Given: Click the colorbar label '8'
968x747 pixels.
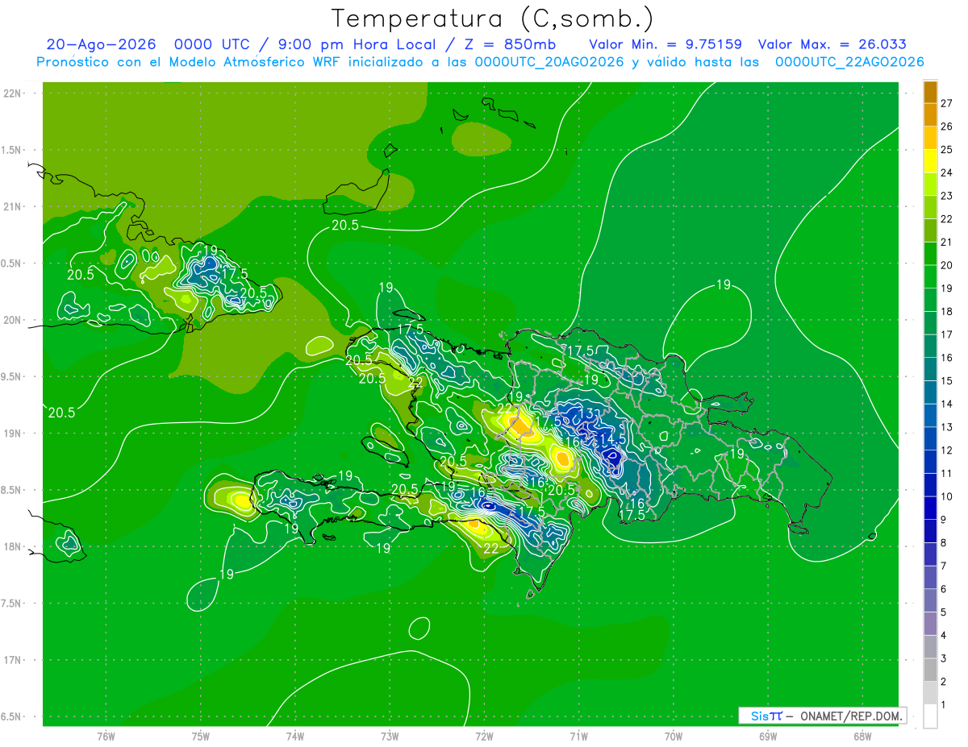Looking at the screenshot, I should click(x=944, y=543).
